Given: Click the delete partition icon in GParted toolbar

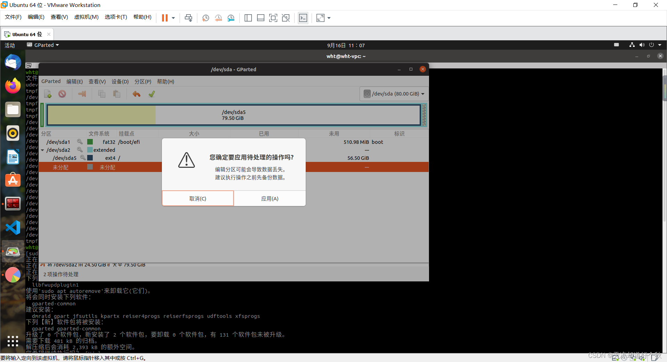Looking at the screenshot, I should click(x=62, y=94).
